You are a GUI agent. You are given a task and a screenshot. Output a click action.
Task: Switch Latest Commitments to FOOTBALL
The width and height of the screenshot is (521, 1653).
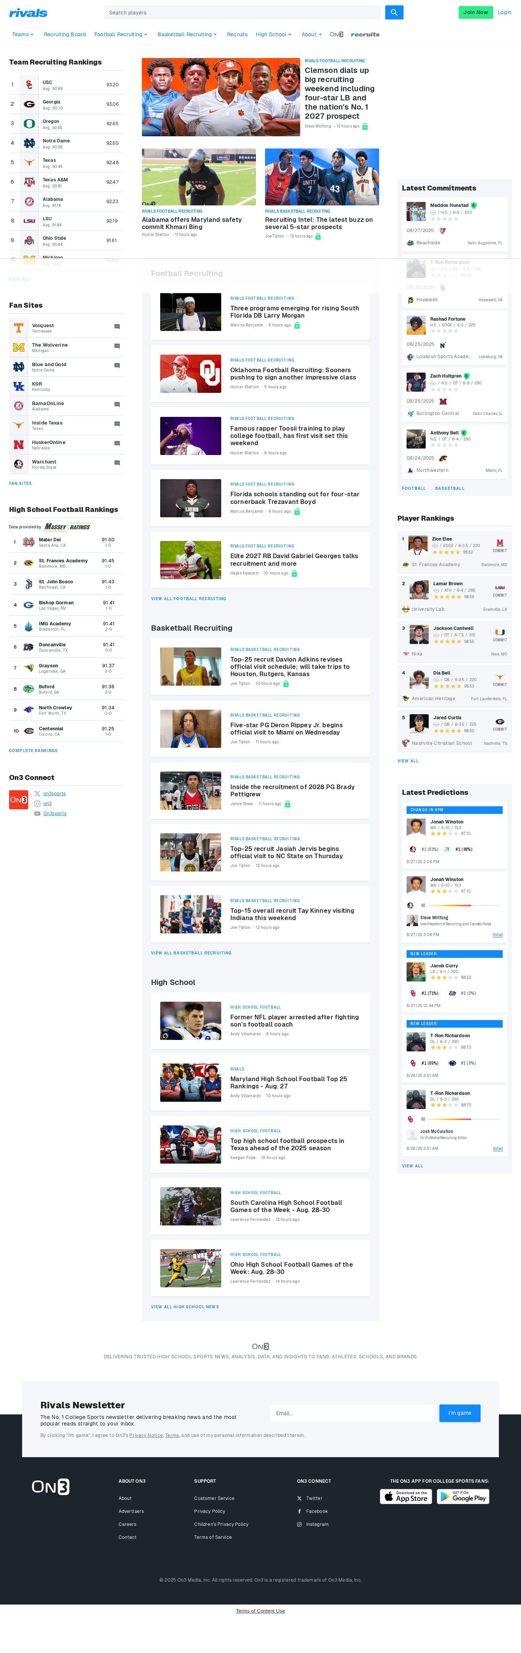click(x=413, y=488)
